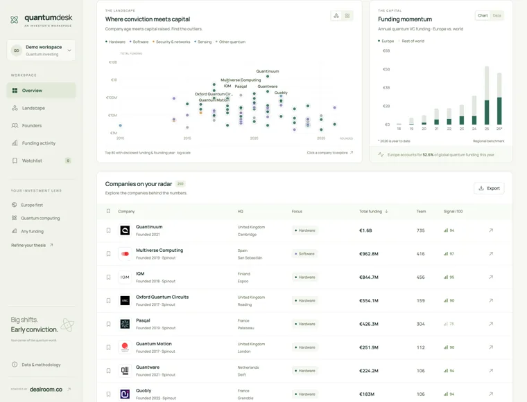527x402 pixels.
Task: Bookmark the IQM row
Action: (108, 277)
